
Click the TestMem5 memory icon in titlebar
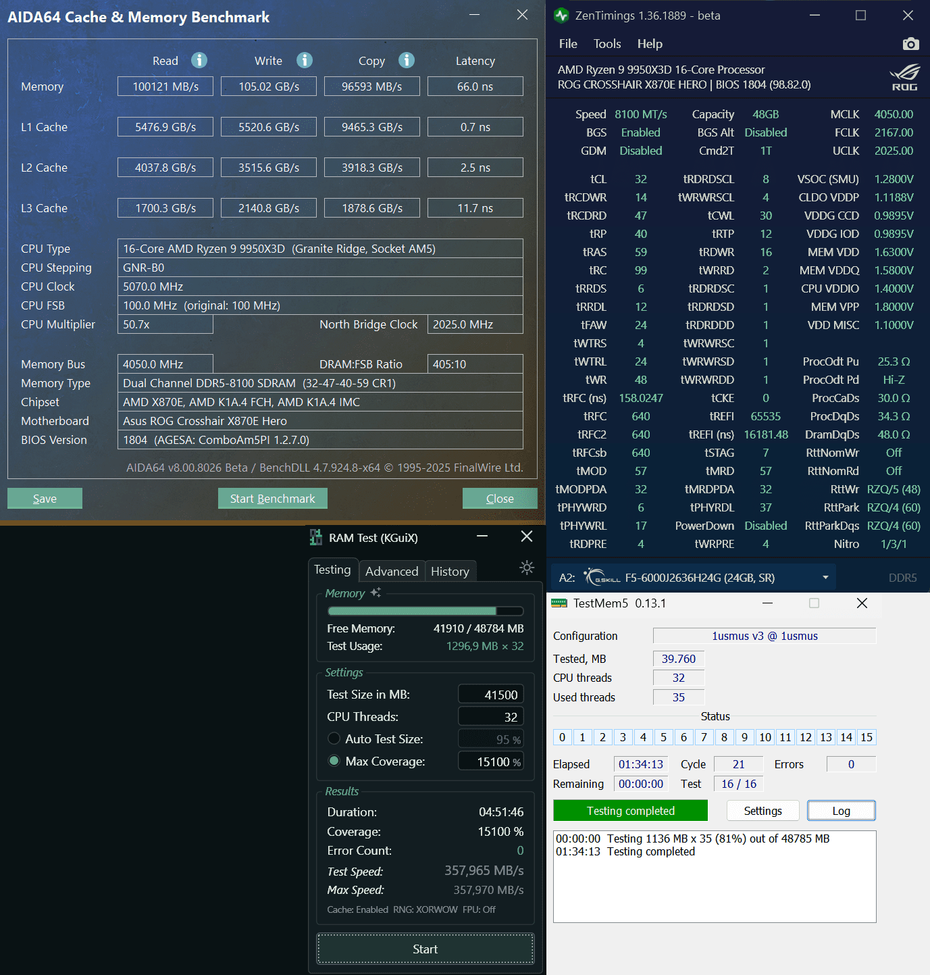tap(559, 603)
